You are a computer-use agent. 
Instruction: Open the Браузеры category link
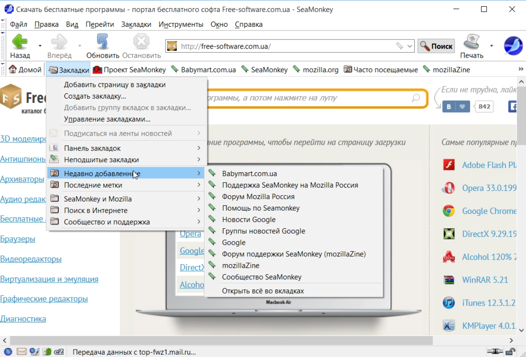[18, 239]
